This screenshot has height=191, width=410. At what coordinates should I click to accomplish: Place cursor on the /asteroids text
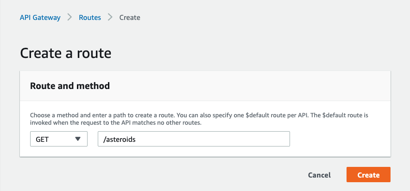pos(120,140)
